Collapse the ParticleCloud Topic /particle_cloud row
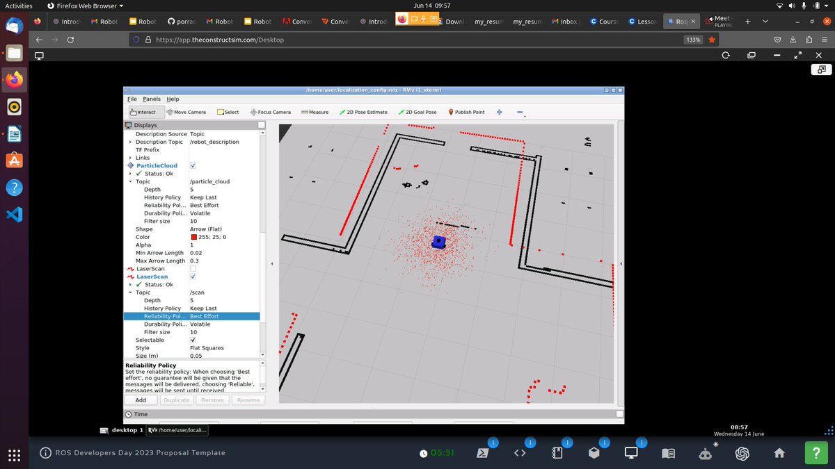This screenshot has width=835, height=469. click(130, 181)
